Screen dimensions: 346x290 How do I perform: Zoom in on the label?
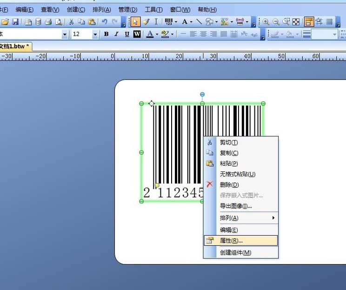266,22
